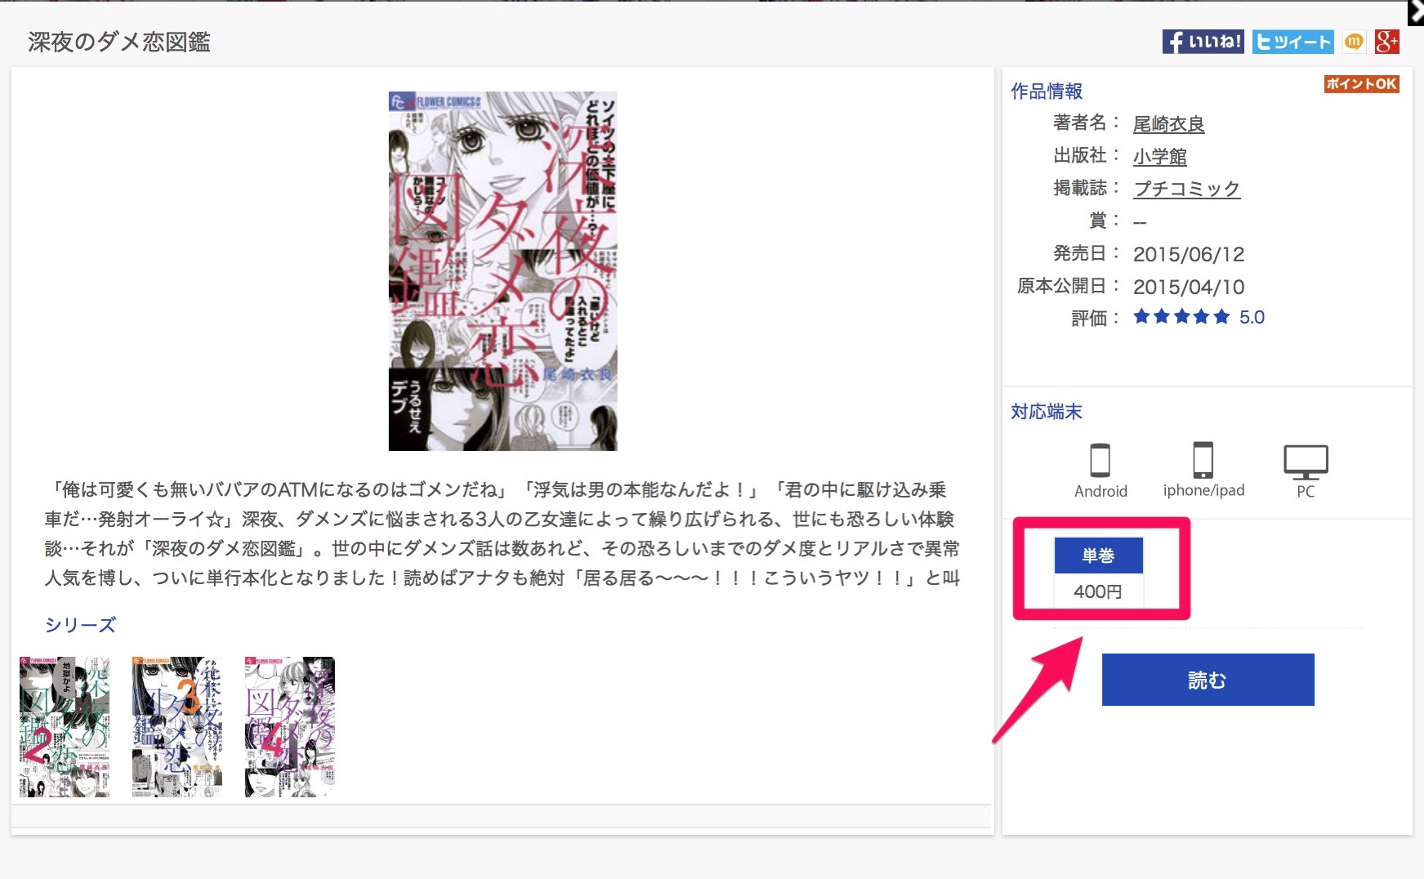1424x879 pixels.
Task: Share via the Google+ icon
Action: (x=1386, y=42)
